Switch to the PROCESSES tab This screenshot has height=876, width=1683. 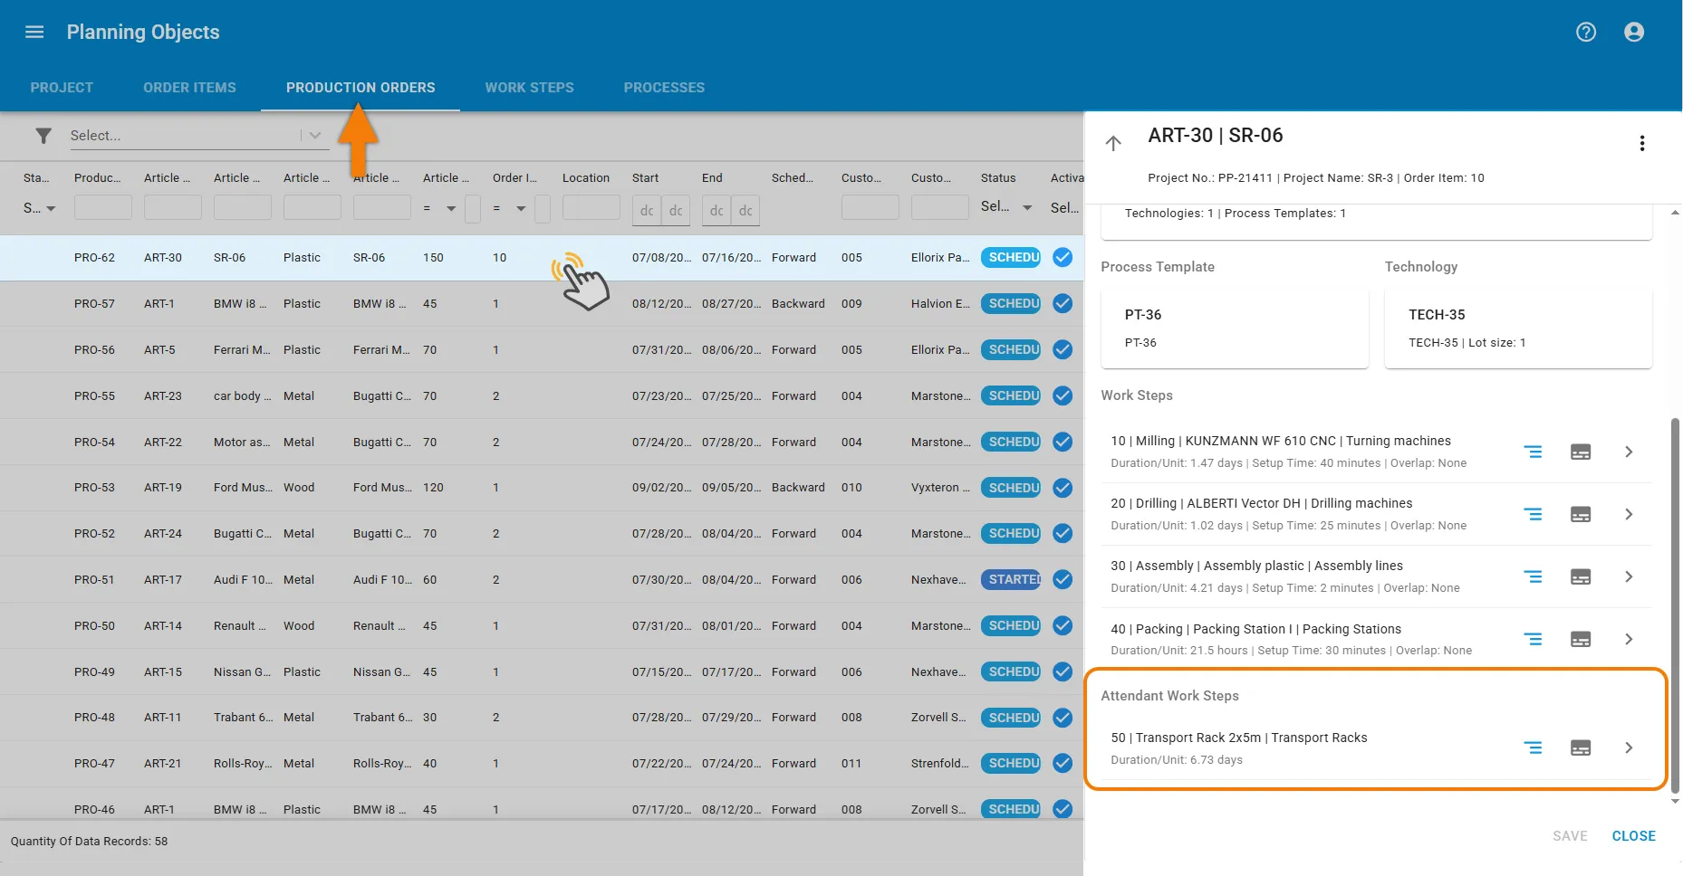(664, 88)
